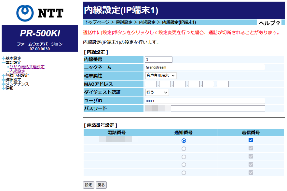Open ひかり電話共通設定 in the sidebar
The width and height of the screenshot is (287, 191).
[x=27, y=67]
